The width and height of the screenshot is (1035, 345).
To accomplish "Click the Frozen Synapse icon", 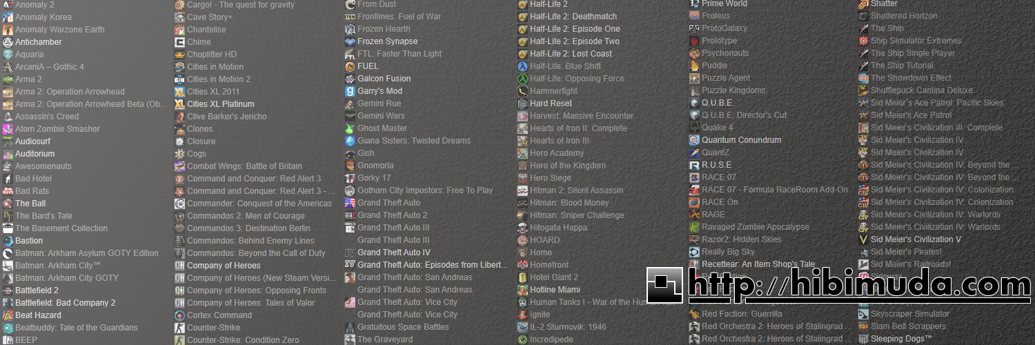I will coord(350,41).
